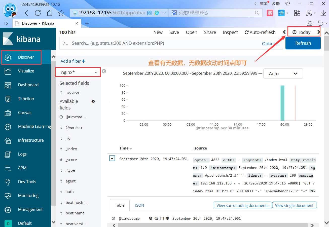Expand the address bar dropdown arrow
329x227 pixels.
164,13
